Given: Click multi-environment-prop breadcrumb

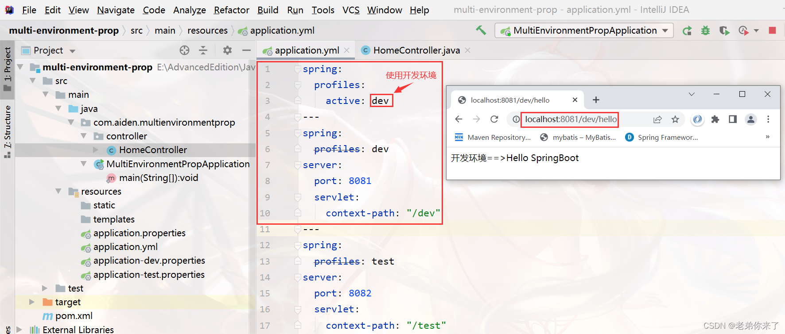Looking at the screenshot, I should click(x=64, y=31).
